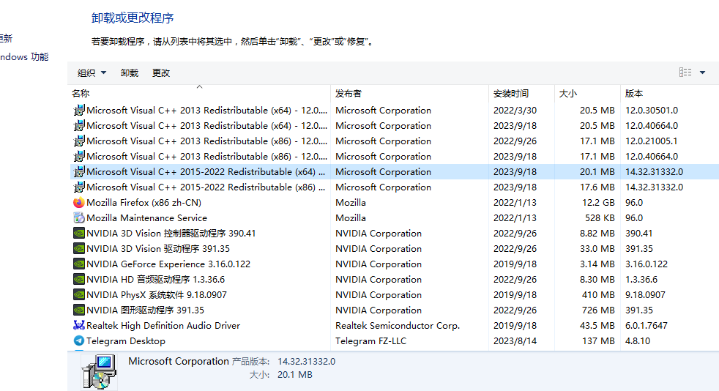Screen dimensions: 719x391
Task: Click icon of Visual C++ 2013 x86 12.0.21005.1
Action: tap(79, 141)
